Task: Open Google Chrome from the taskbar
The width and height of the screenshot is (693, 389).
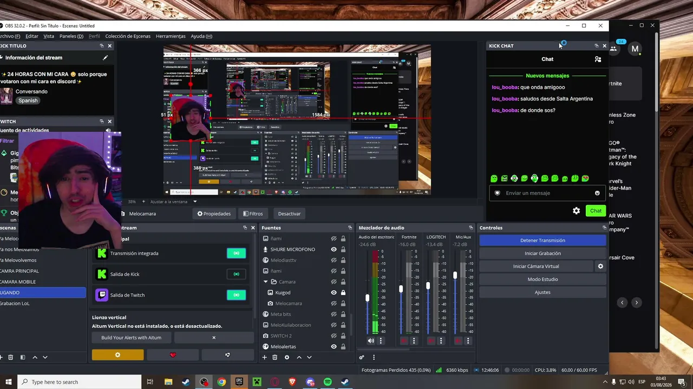Action: [221, 382]
